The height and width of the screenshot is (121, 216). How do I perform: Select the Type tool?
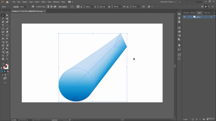(x=3, y=26)
